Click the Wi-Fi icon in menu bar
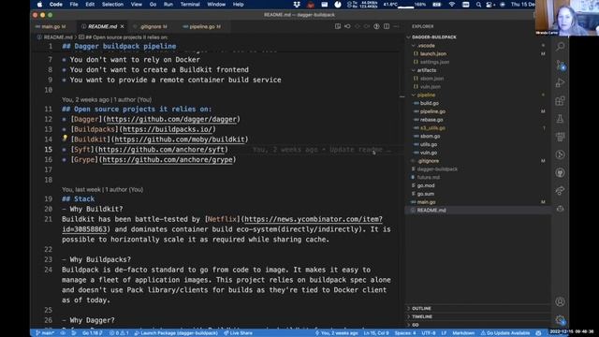Screen dimensions: 599x337 452,5
